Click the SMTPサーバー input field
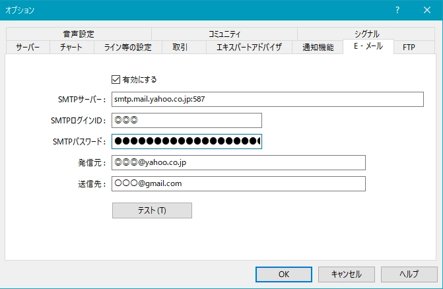The width and height of the screenshot is (443, 289). [x=267, y=100]
